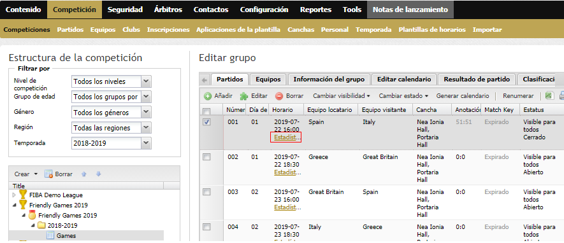564x243 pixels.
Task: Collapse Friendly Games 2019 league node
Action: 15,205
